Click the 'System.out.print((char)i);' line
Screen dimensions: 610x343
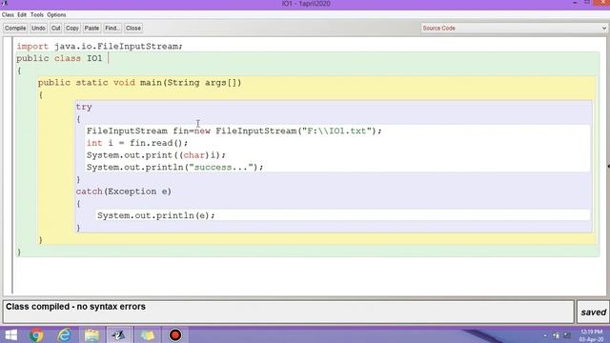[156, 155]
